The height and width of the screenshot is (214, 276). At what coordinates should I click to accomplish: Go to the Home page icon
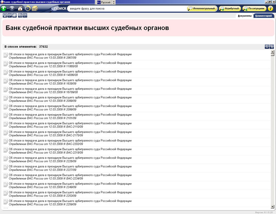click(20, 8)
